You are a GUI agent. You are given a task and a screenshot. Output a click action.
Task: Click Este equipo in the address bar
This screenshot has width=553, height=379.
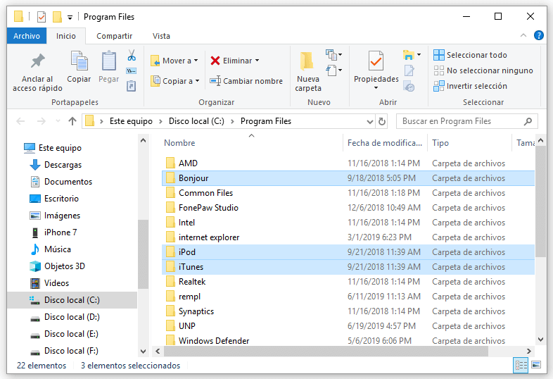pos(131,121)
